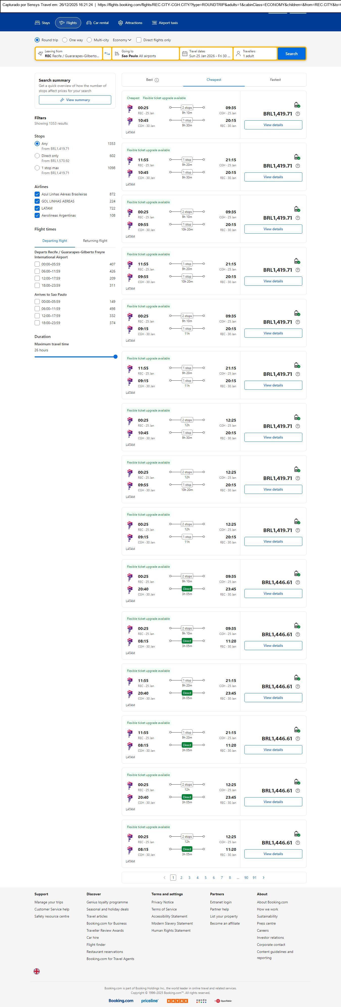Switch to the Fastest sorting tab
This screenshot has height=1007, width=341.
click(275, 80)
